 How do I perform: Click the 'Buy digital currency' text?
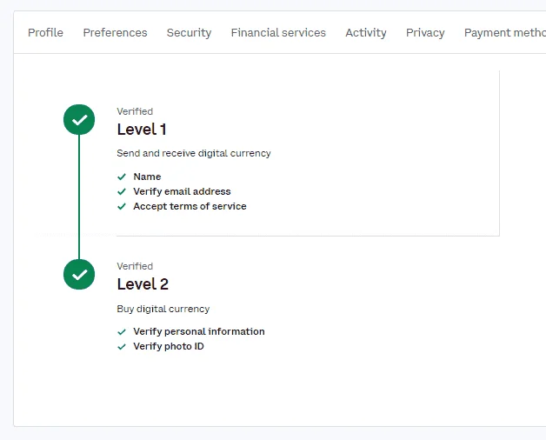(163, 309)
